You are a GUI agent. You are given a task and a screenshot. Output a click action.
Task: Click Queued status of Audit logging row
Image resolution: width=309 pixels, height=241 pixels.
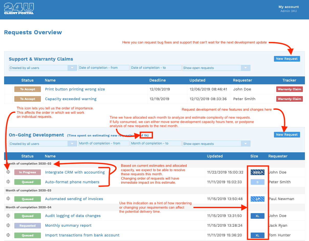click(28, 216)
